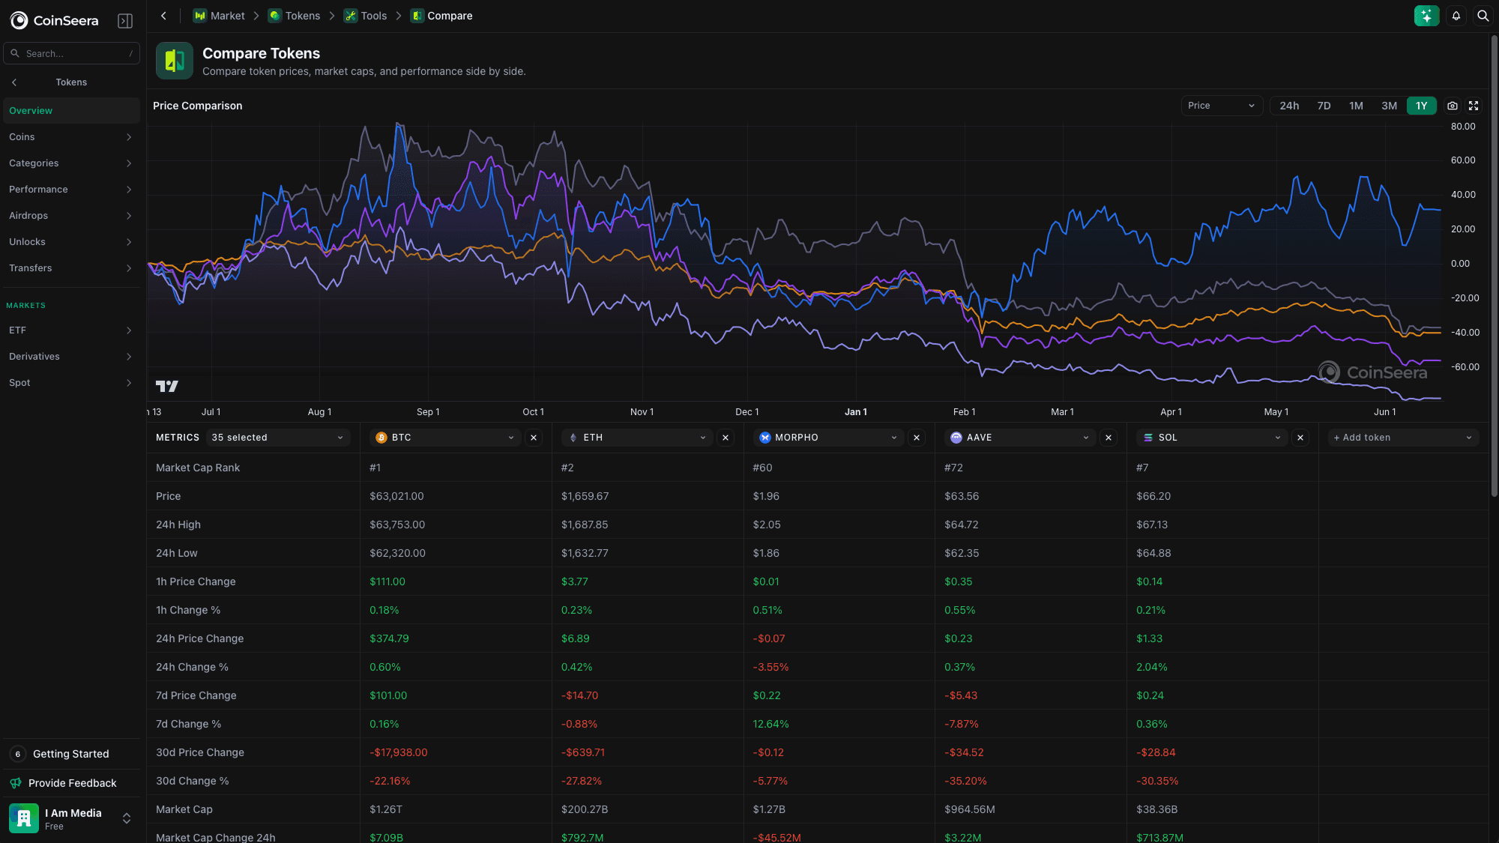Expand the Unlocks sidebar menu

pyautogui.click(x=71, y=242)
